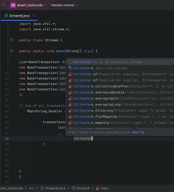The height and width of the screenshot is (192, 174).
Task: Run main method using gutter play icon
Action: pyautogui.click(x=12, y=51)
